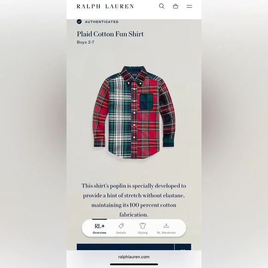268x268 pixels.
Task: Tap the plaid shirt product image
Action: point(134,112)
